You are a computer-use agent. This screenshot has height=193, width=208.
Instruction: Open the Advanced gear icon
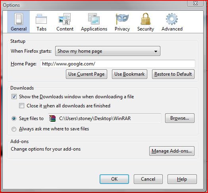172,19
